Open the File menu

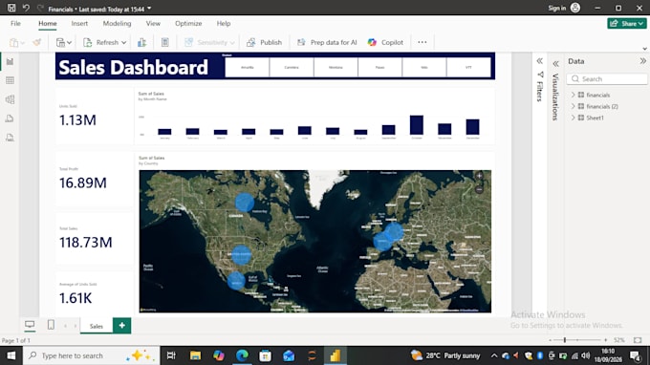15,24
